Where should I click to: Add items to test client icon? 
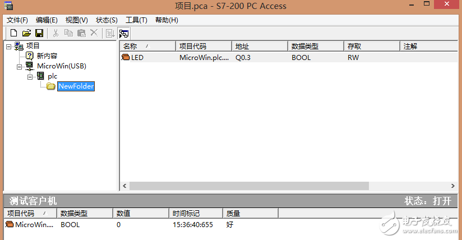tap(110, 33)
